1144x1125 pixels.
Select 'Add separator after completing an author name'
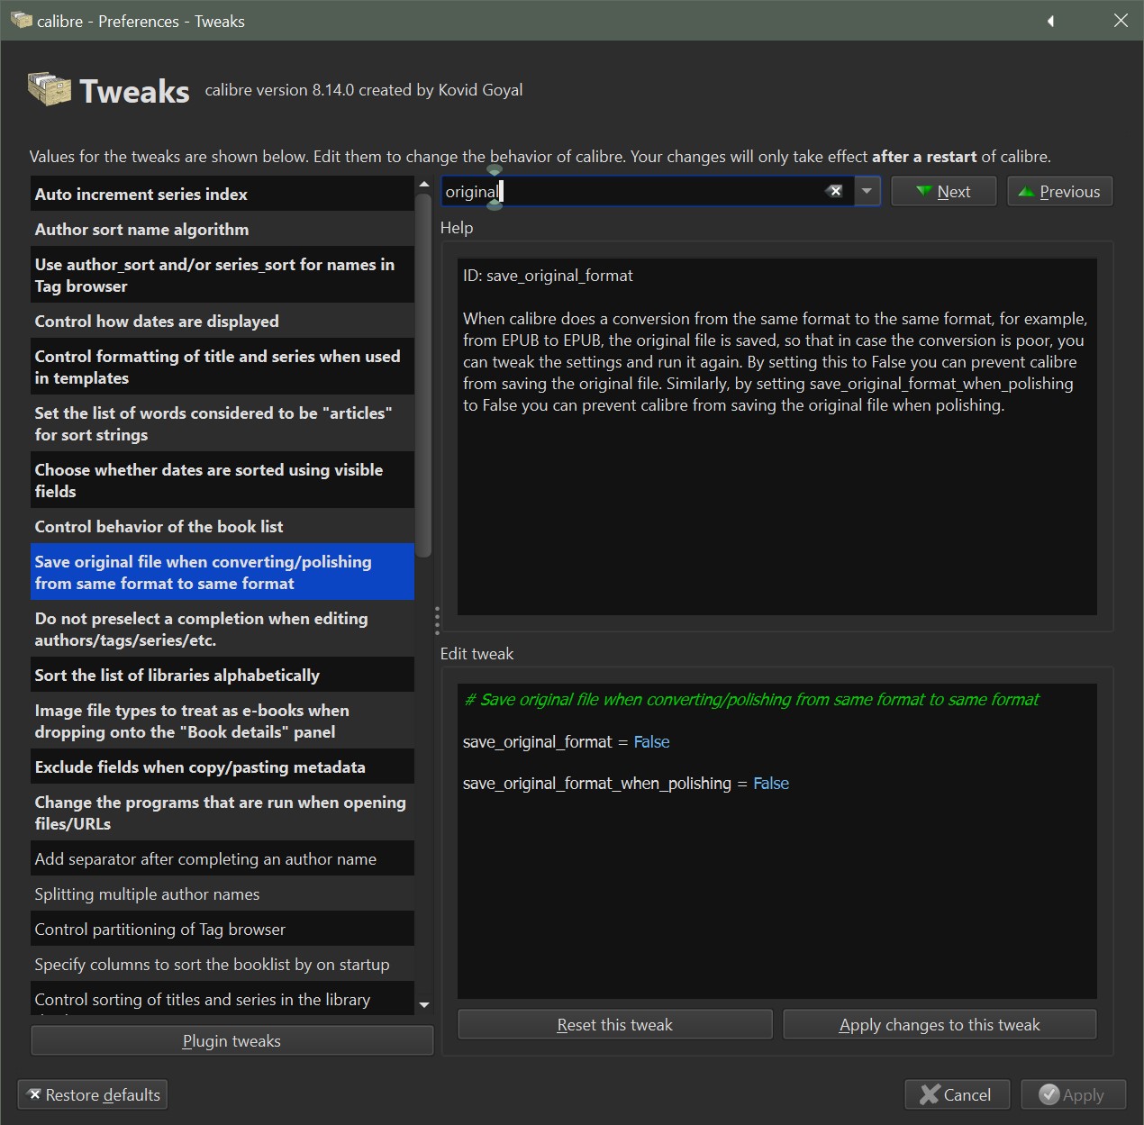(222, 858)
